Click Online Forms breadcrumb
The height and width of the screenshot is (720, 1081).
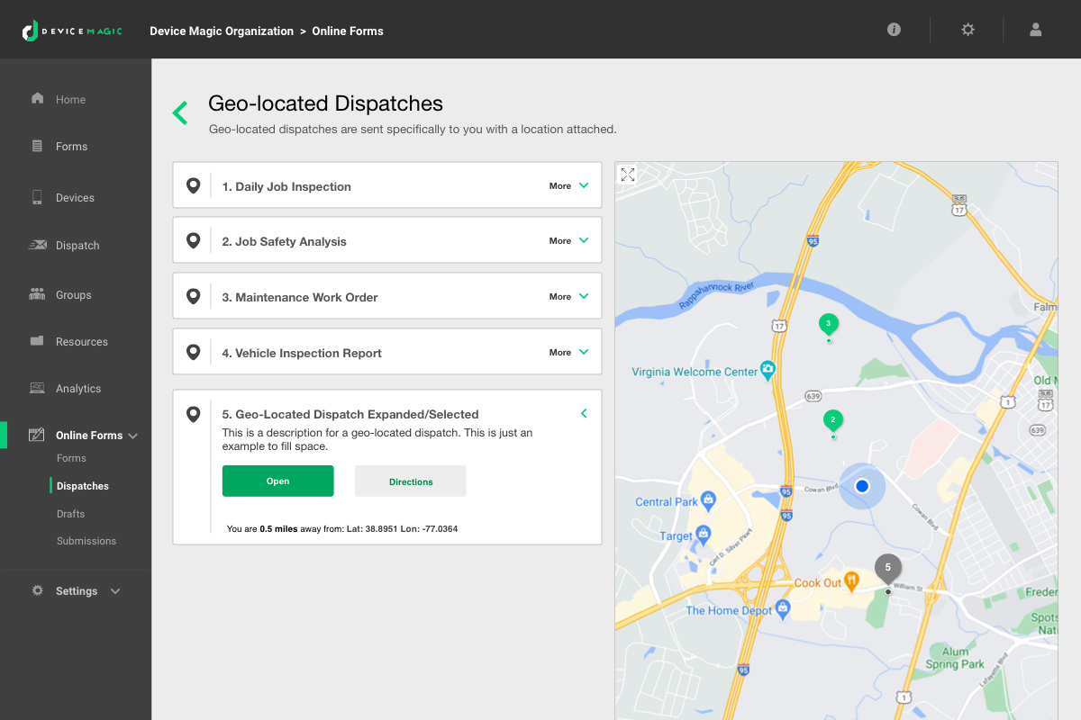coord(348,31)
